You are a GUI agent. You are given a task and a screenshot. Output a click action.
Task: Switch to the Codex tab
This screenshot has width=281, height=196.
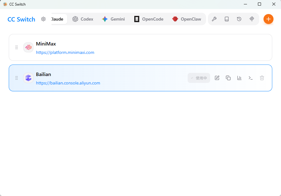click(83, 19)
